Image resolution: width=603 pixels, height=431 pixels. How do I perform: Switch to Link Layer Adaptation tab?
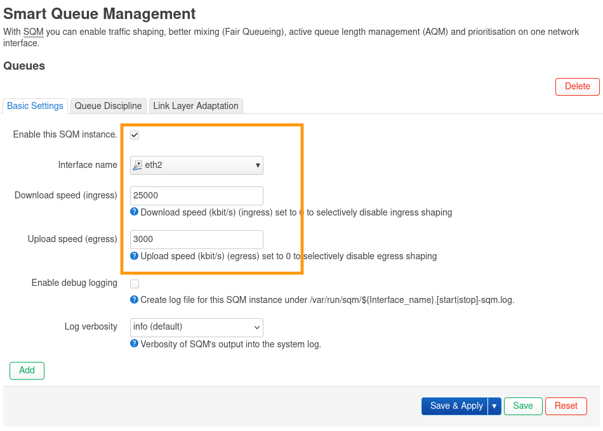[195, 106]
